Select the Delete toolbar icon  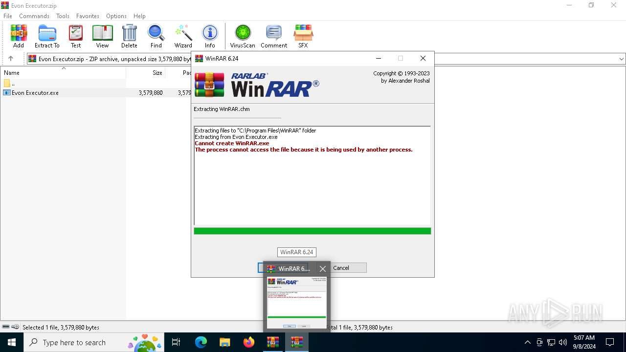point(129,37)
